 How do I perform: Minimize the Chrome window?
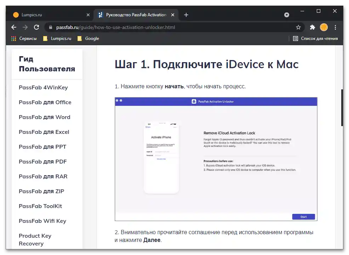click(302, 11)
